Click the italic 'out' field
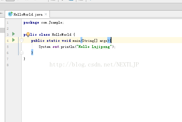This screenshot has height=122, width=182. 56,47
